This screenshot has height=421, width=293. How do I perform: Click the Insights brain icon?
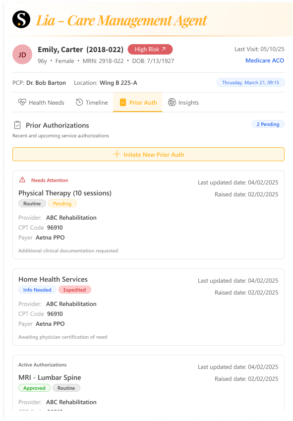point(172,102)
